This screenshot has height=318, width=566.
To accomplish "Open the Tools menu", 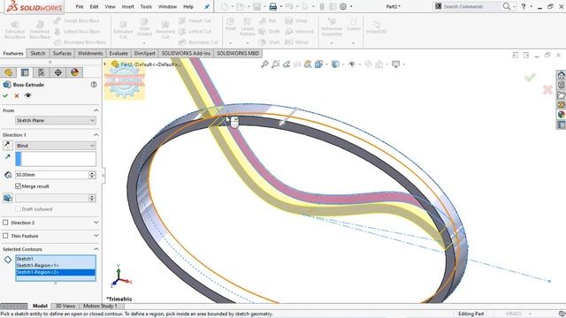I will click(x=146, y=6).
